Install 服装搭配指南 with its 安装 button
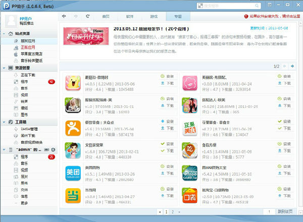303x222 pixels. point(167,99)
